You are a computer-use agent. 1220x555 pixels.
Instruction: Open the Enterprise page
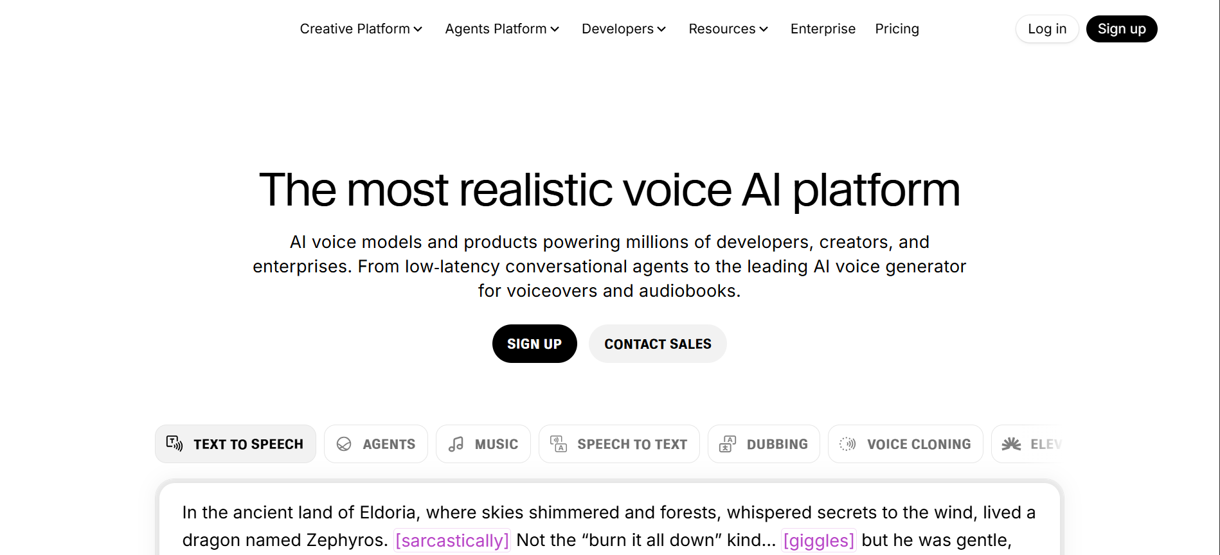click(823, 29)
